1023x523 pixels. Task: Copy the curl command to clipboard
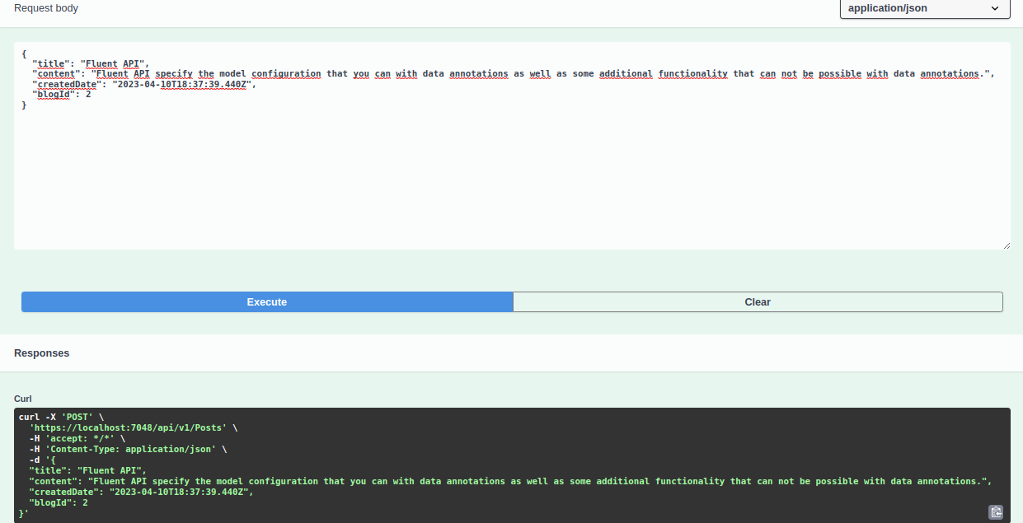click(997, 511)
